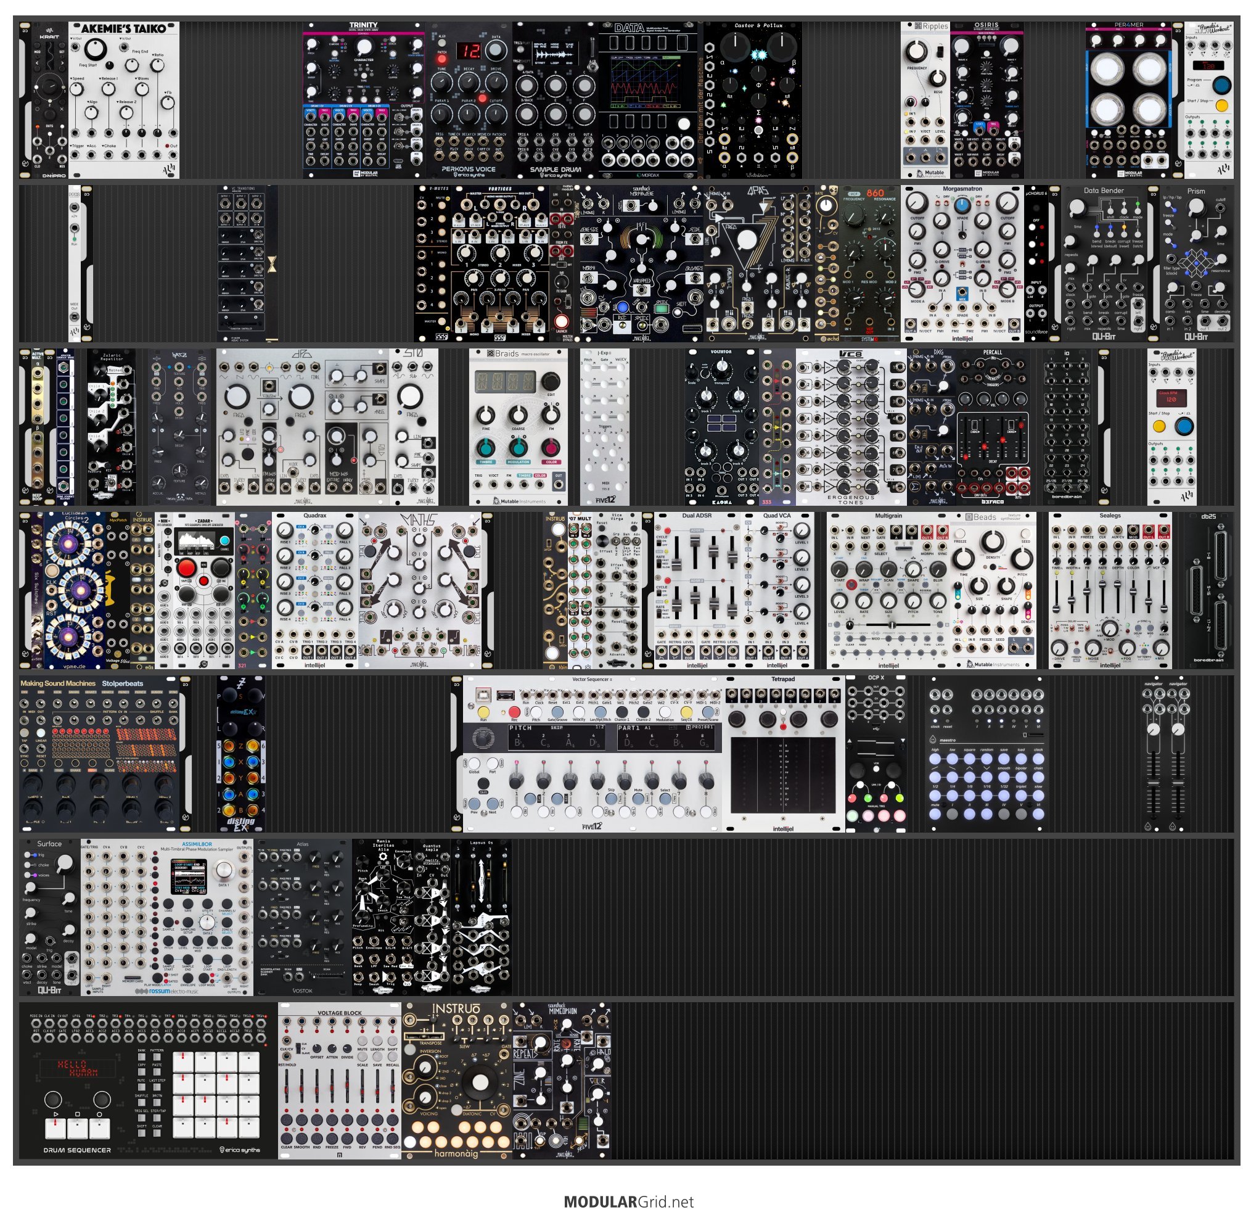This screenshot has width=1259, height=1215.
Task: Toggle the blue Select button on Vector Sequencer
Action: (x=665, y=798)
